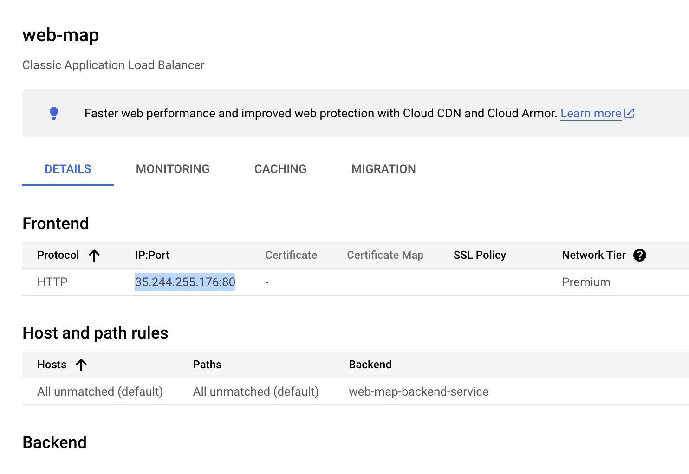Click the Frontend section heading
Image resolution: width=689 pixels, height=474 pixels.
pyautogui.click(x=55, y=224)
